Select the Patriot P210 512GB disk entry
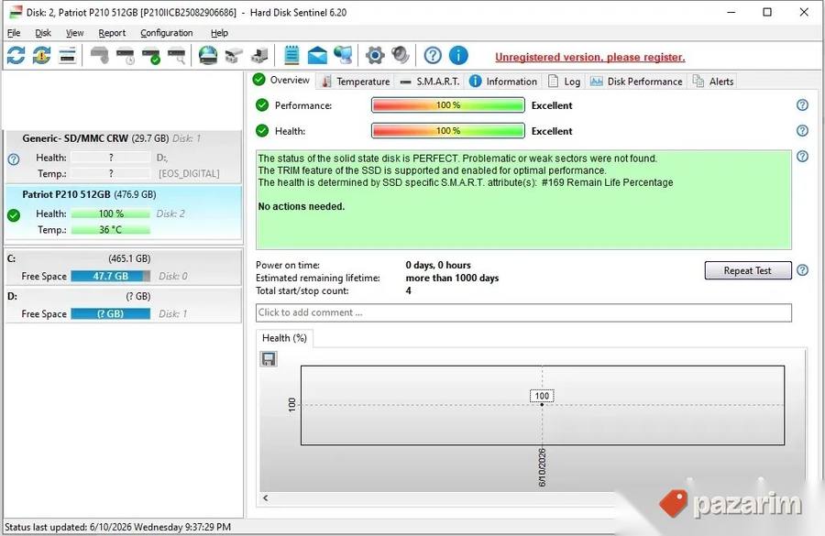 click(x=123, y=212)
